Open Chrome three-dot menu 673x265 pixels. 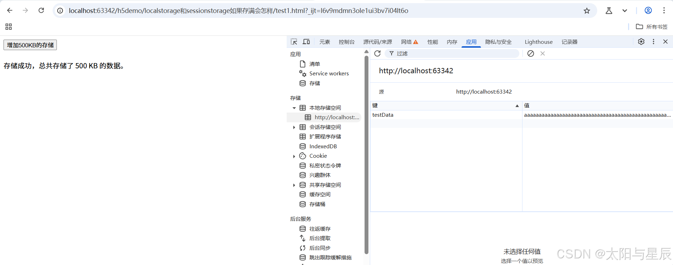(664, 11)
